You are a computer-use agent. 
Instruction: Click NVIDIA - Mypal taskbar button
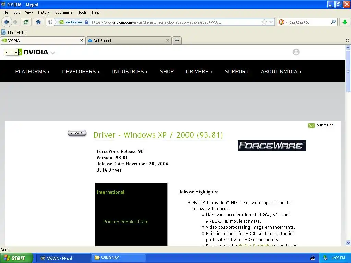click(63, 258)
